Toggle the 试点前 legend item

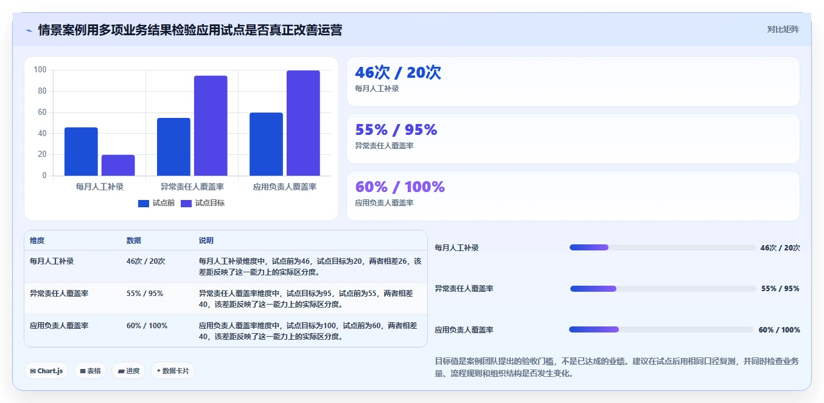click(156, 203)
